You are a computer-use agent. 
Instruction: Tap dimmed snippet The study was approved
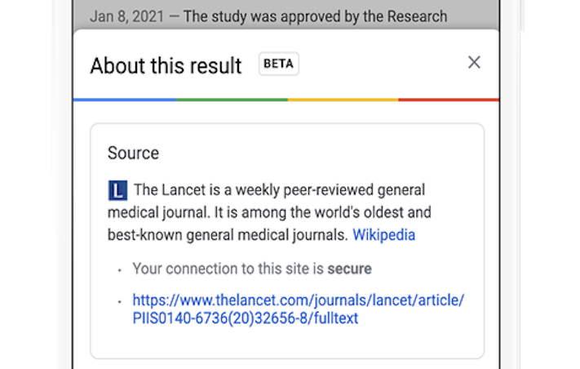pos(315,16)
